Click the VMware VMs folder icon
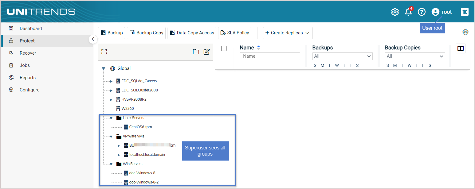475x189 pixels. 119,136
